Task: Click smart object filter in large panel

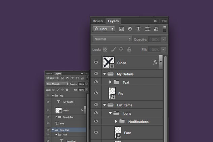Action: [x=155, y=29]
